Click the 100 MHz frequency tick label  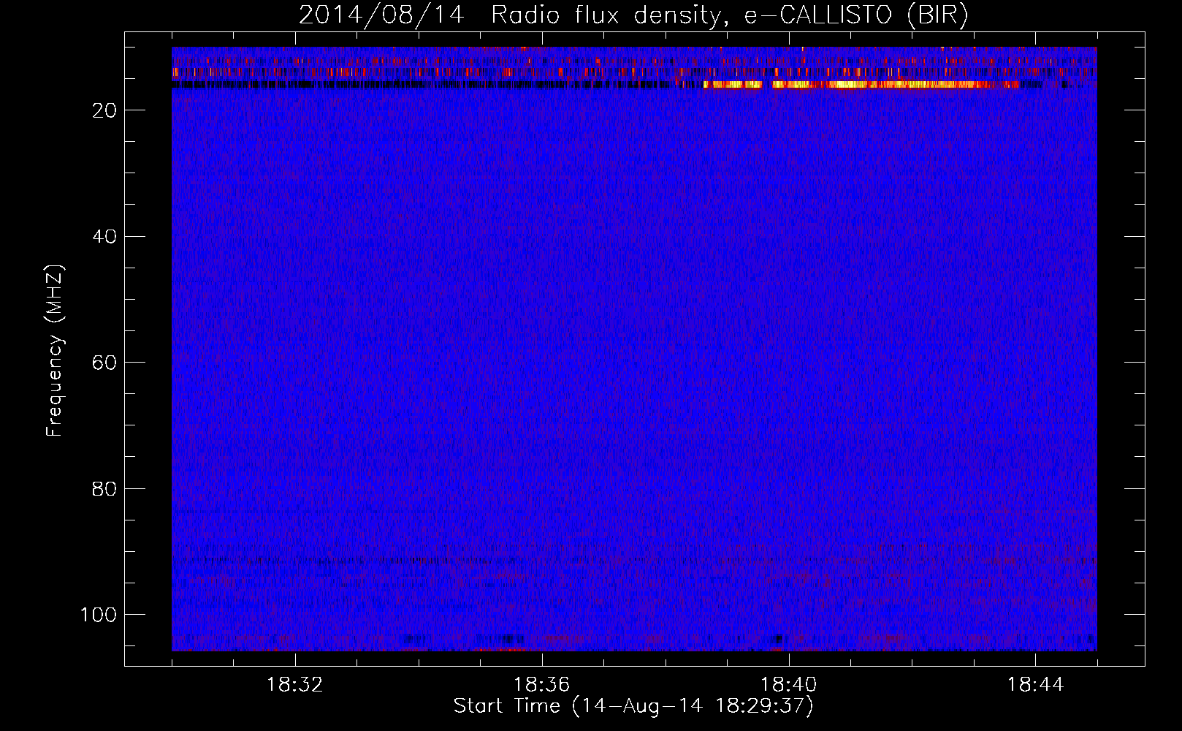[x=99, y=615]
